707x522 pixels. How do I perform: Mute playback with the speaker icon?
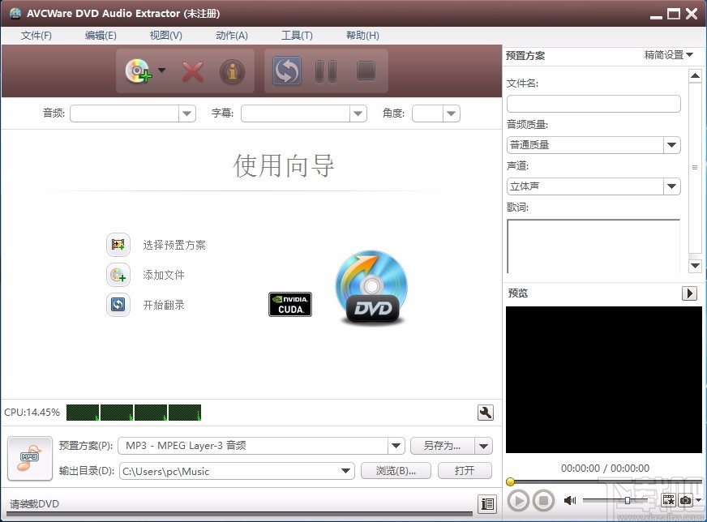570,500
